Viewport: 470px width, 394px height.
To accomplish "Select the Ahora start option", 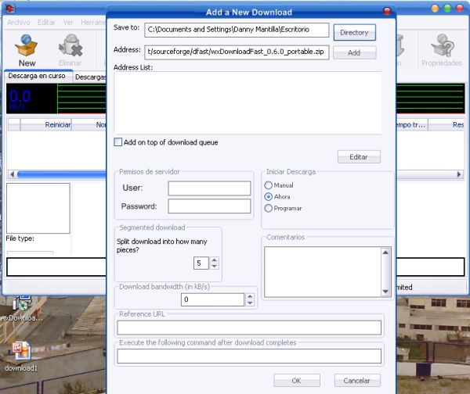I will coord(268,196).
